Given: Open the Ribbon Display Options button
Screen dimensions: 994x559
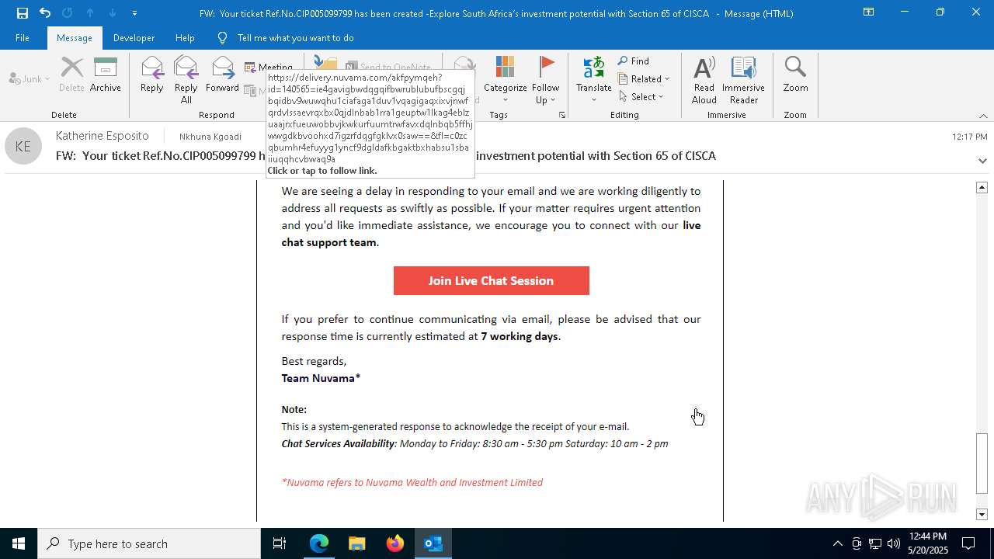Looking at the screenshot, I should (868, 12).
